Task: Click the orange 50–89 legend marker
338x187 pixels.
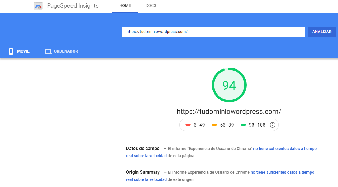Action: point(214,125)
